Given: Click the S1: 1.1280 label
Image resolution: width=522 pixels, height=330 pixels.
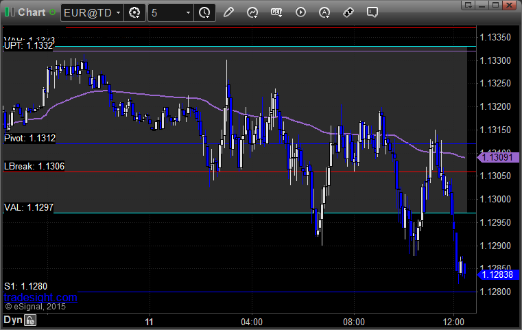Looking at the screenshot, I should 25,286.
